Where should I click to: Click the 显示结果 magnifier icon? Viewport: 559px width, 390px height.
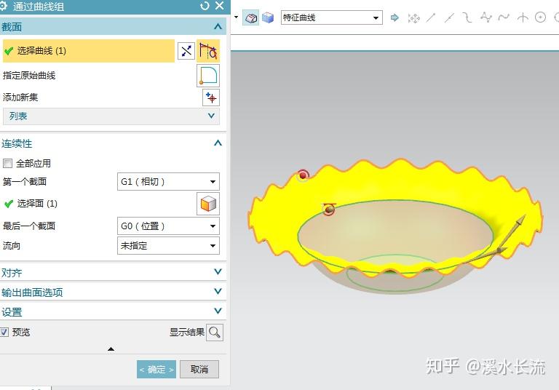215,333
